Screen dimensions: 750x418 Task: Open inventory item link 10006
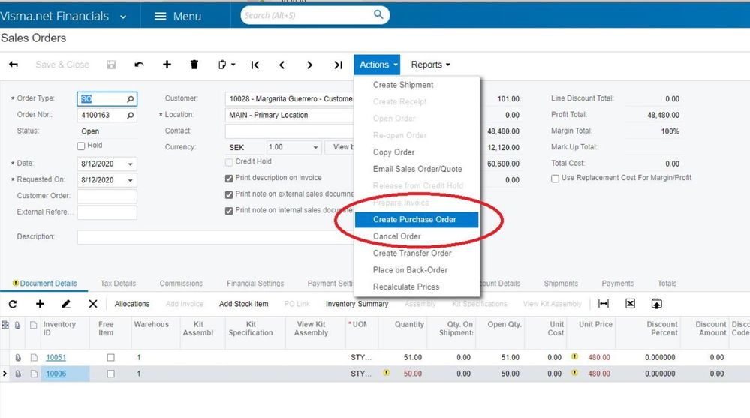pyautogui.click(x=56, y=374)
